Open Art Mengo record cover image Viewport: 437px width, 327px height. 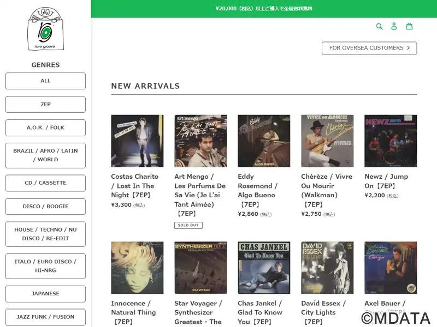(x=200, y=141)
